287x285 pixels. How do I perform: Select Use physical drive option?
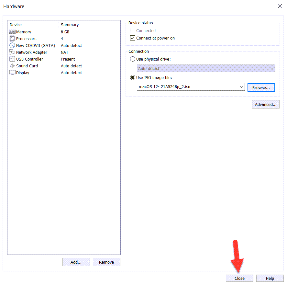[133, 59]
